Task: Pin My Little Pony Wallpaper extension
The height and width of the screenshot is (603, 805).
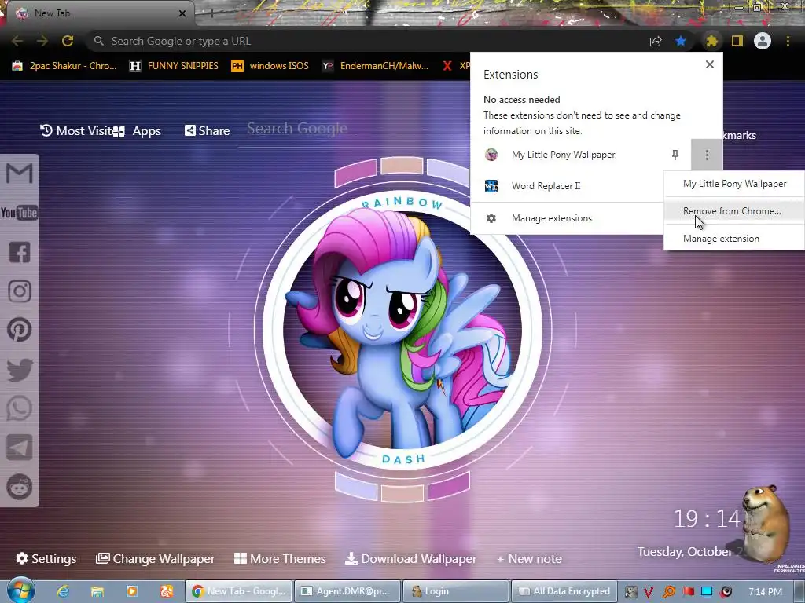Action: tap(675, 155)
